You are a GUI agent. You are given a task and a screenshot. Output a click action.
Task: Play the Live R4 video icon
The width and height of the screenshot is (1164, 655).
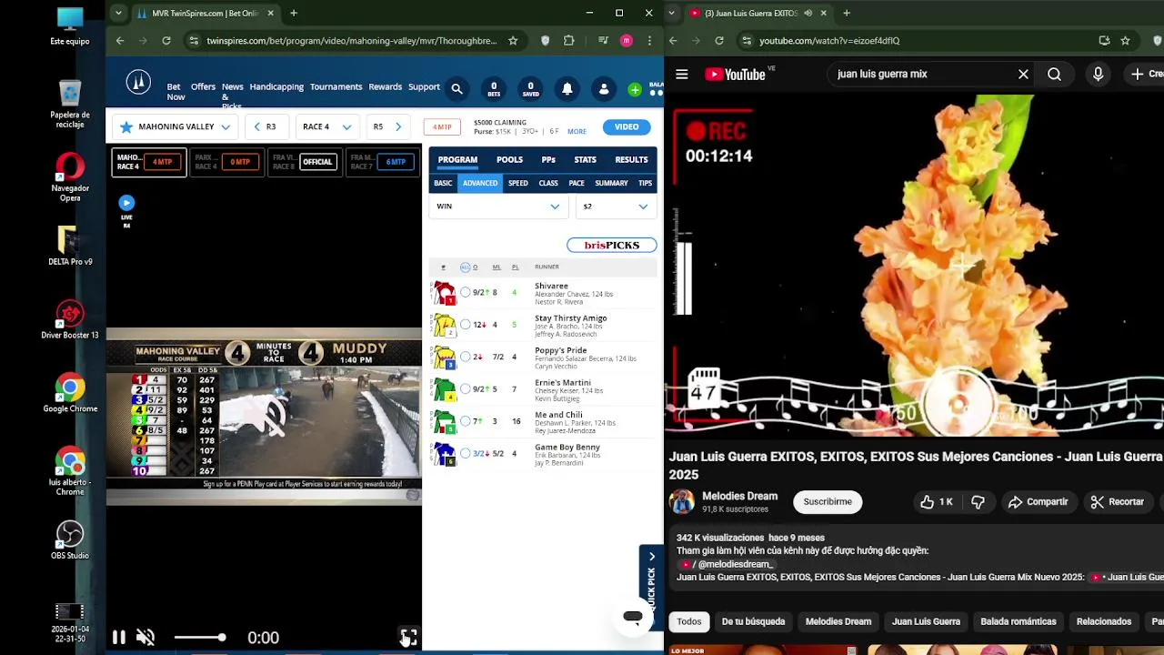pos(126,203)
